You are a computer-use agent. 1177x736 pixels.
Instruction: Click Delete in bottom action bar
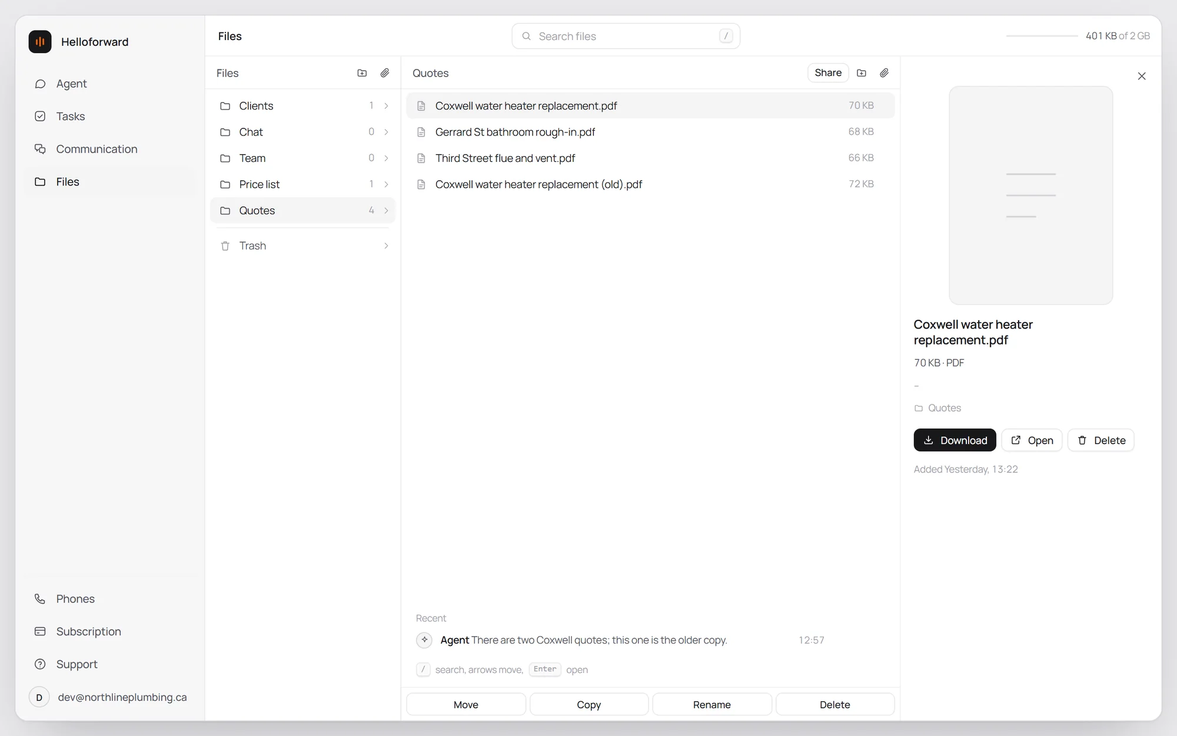pos(834,705)
